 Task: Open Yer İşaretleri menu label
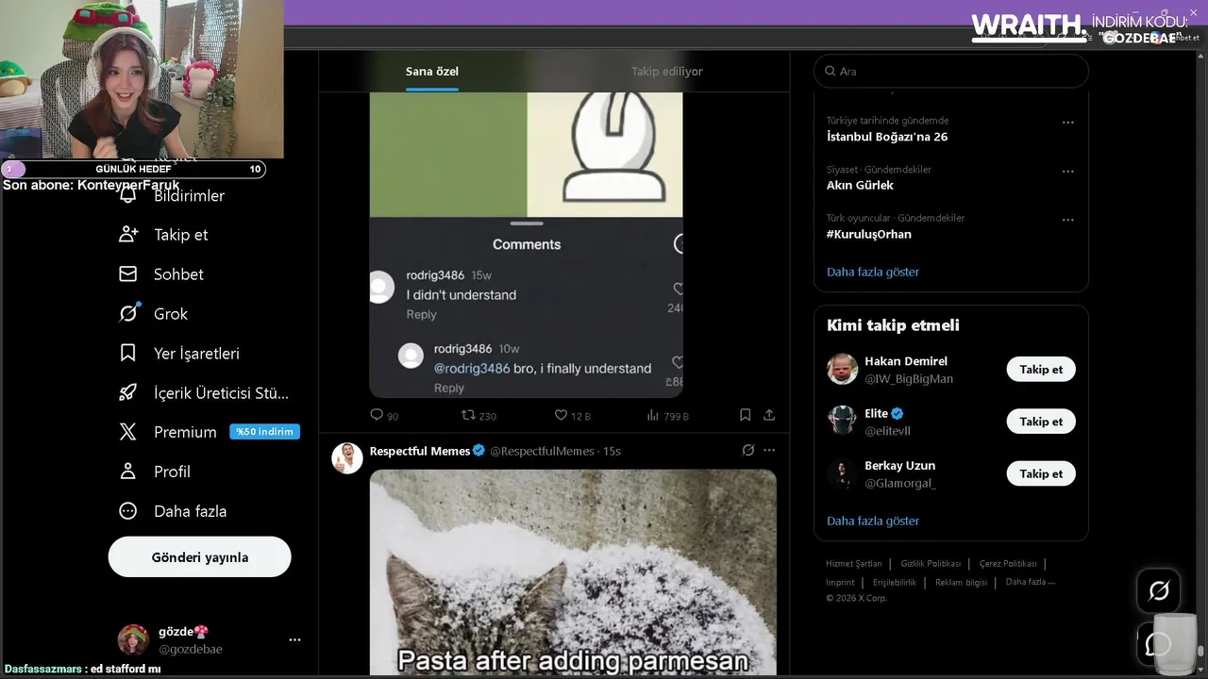pos(196,353)
